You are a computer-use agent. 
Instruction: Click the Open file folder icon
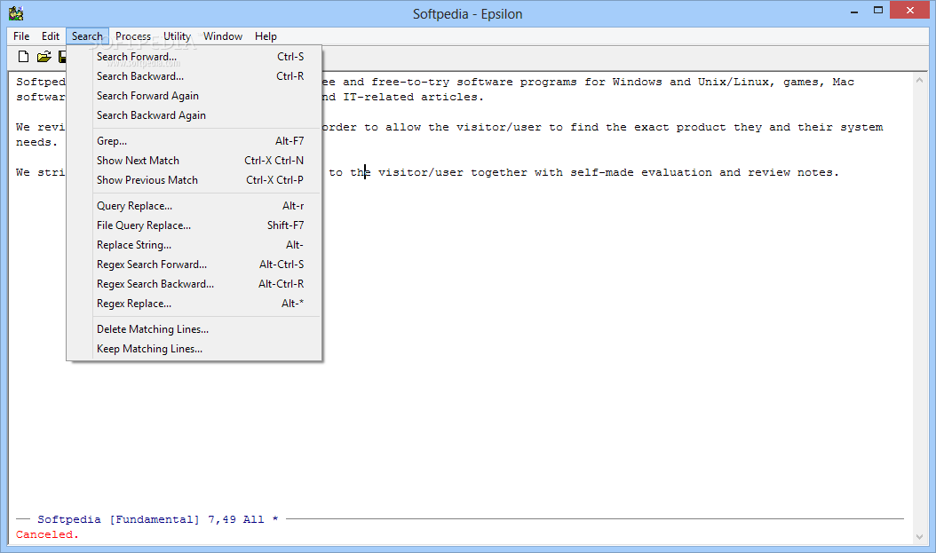coord(44,57)
